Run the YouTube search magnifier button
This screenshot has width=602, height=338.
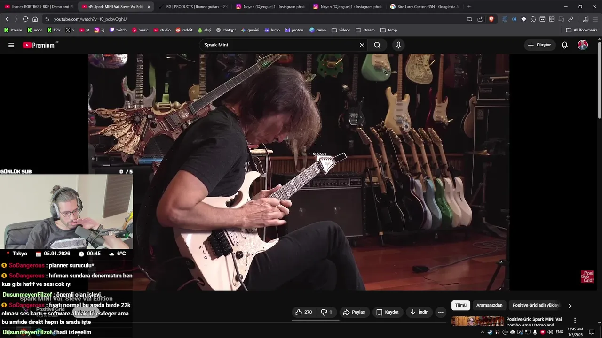(377, 45)
